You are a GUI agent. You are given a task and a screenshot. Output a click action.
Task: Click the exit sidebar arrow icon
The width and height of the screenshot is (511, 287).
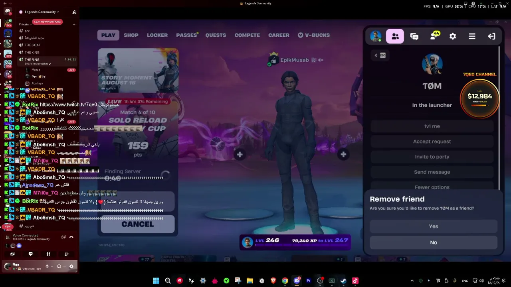coord(491,36)
